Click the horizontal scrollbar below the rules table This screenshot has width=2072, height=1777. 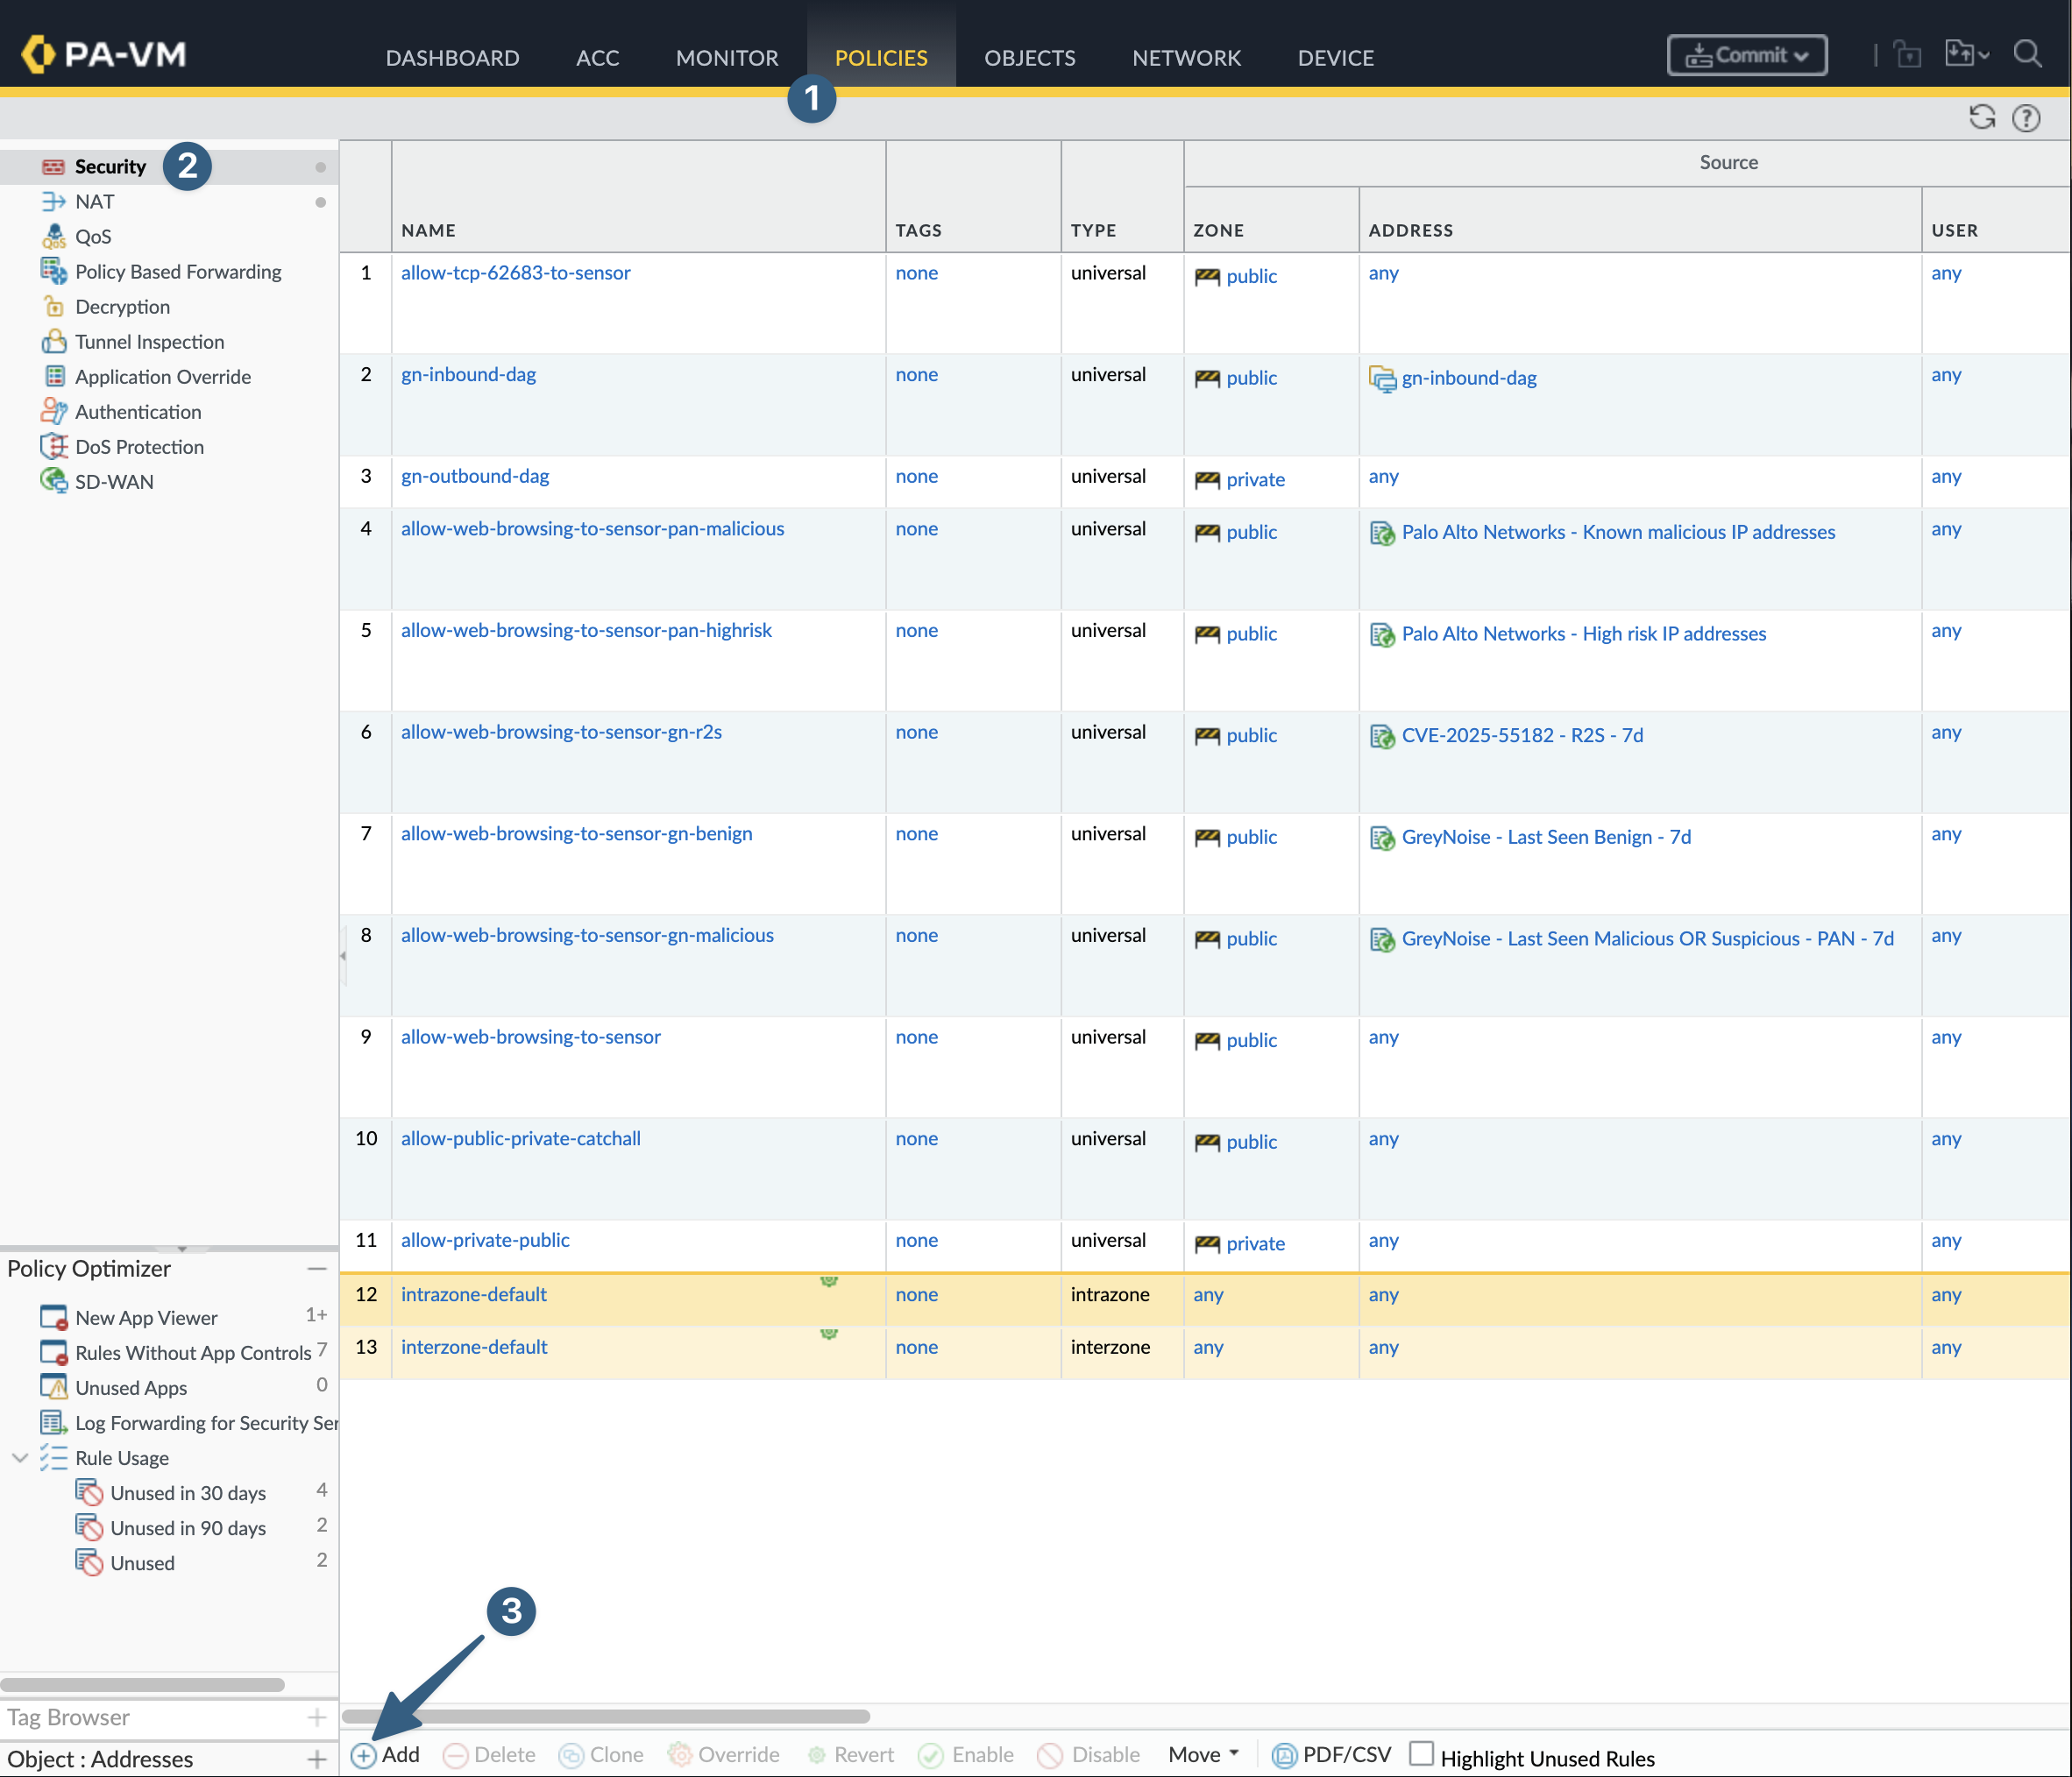[x=606, y=1716]
